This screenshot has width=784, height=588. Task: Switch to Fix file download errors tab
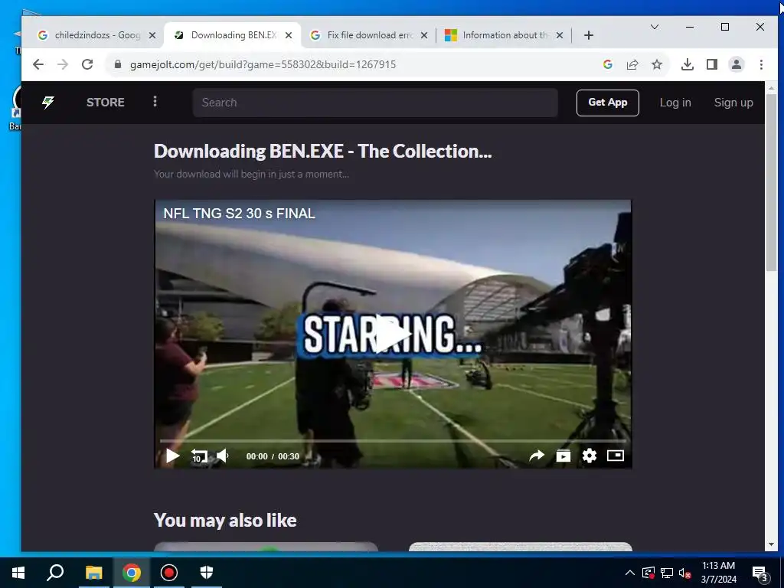tap(369, 35)
